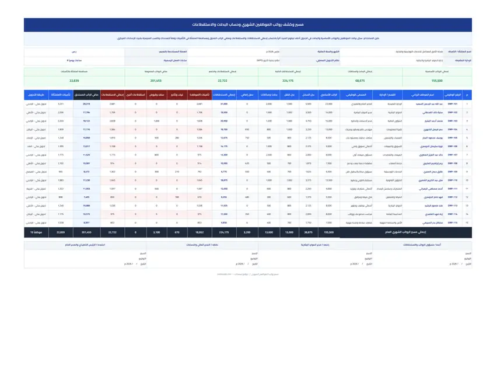
Task: Click '670' in the dark totals row
Action: [x=177, y=232]
